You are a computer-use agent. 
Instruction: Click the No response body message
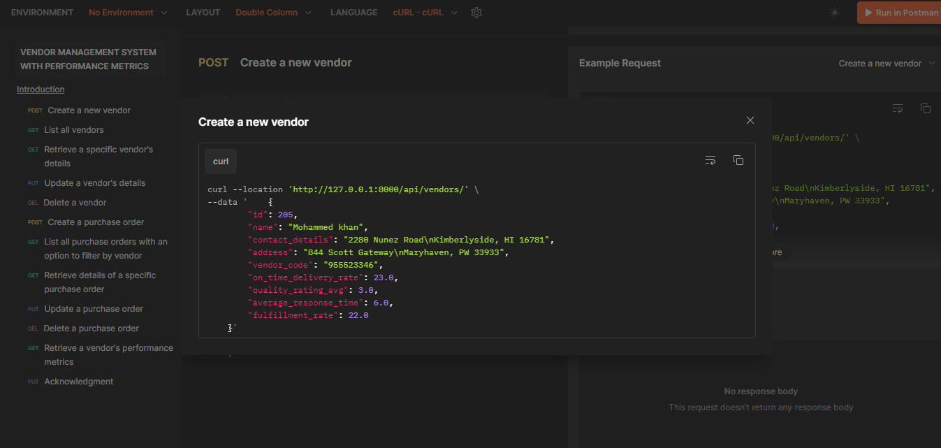coord(761,391)
